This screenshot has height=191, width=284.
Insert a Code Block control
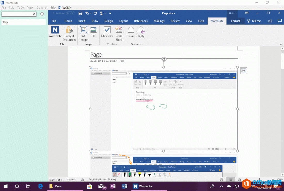click(119, 33)
